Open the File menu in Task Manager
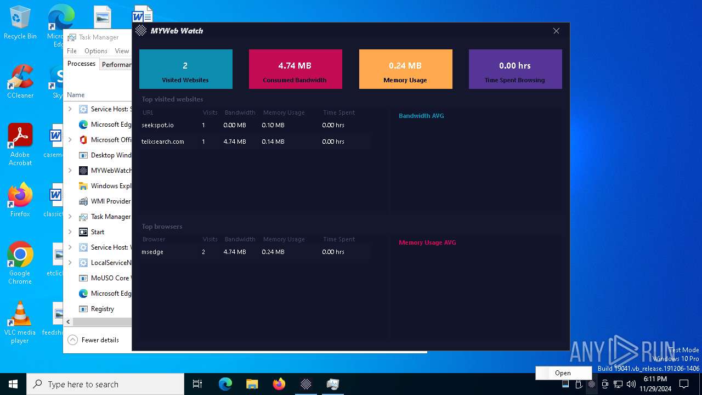The height and width of the screenshot is (395, 702). point(72,51)
